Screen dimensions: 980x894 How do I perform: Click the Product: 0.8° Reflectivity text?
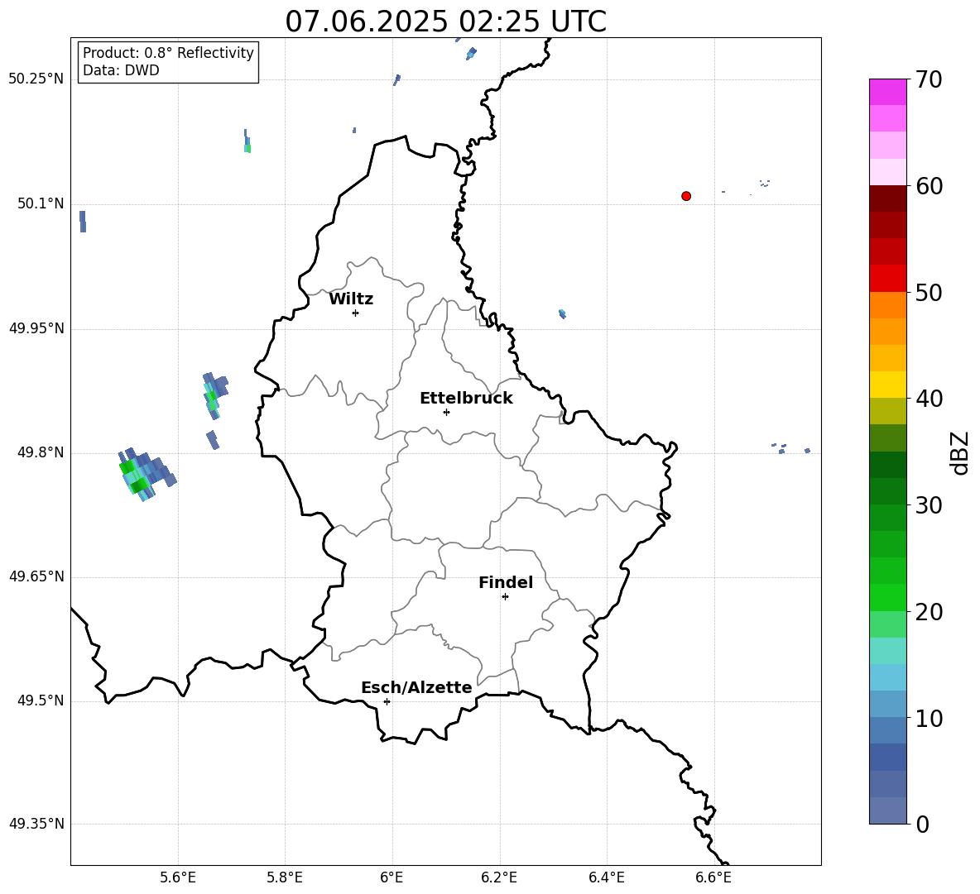(168, 52)
